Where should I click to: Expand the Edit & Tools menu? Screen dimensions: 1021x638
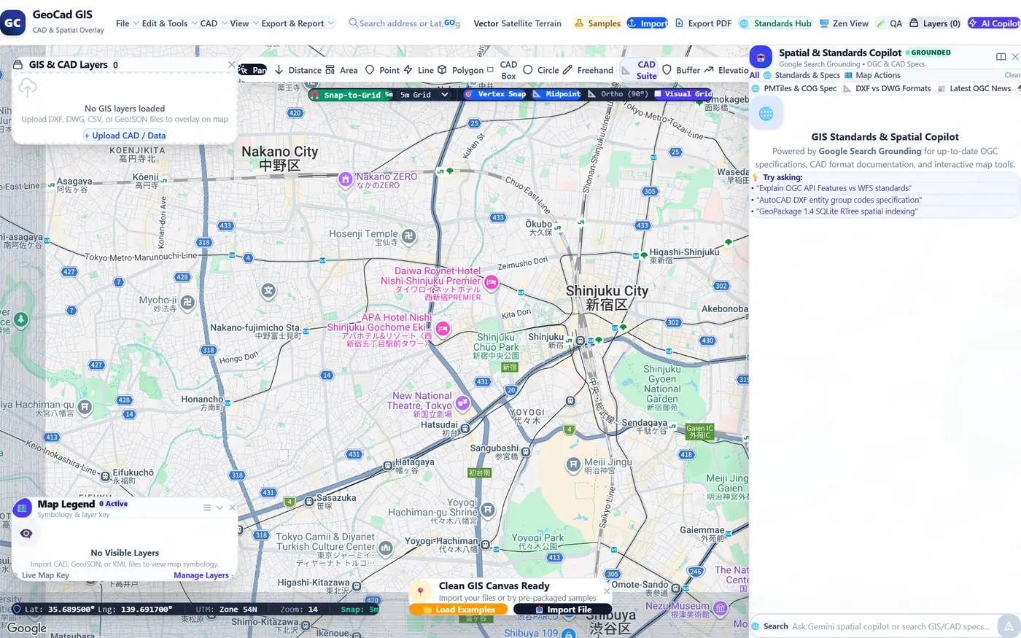[169, 23]
